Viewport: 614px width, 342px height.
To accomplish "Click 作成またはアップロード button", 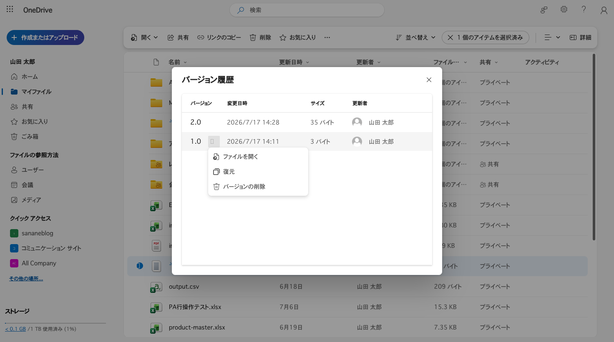I will (x=45, y=37).
